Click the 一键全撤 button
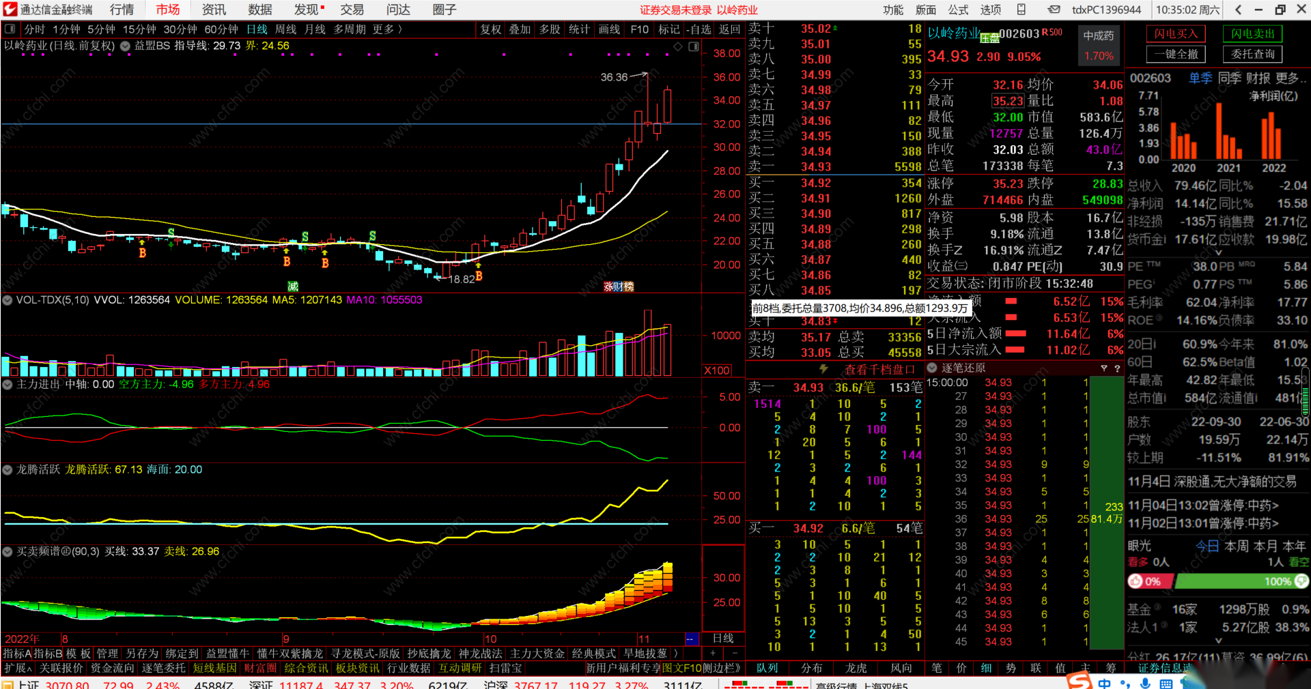 click(x=1176, y=54)
